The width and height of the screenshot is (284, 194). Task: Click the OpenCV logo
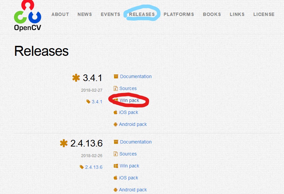point(28,15)
